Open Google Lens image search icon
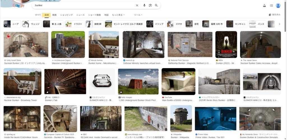 (150, 5)
